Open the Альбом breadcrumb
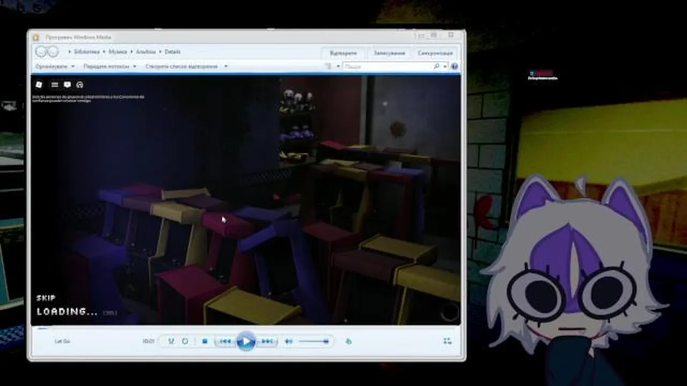Image resolution: width=687 pixels, height=386 pixels. (145, 52)
